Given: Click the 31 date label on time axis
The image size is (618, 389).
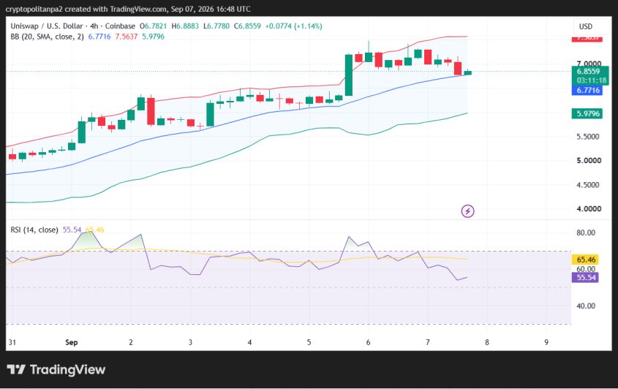Looking at the screenshot, I should tap(12, 342).
